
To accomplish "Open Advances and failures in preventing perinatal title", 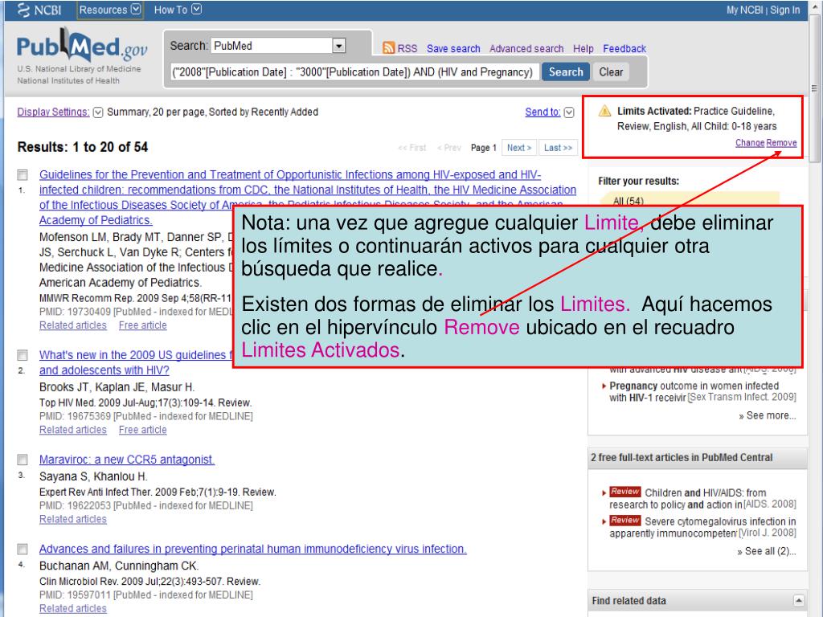I will click(253, 549).
